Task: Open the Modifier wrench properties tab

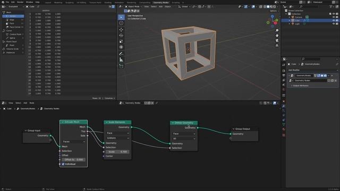Action: 284,106
